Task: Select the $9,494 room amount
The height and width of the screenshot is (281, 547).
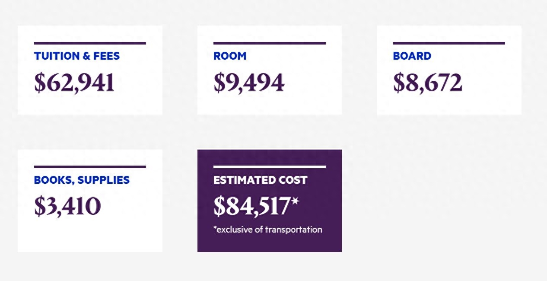Action: point(249,83)
